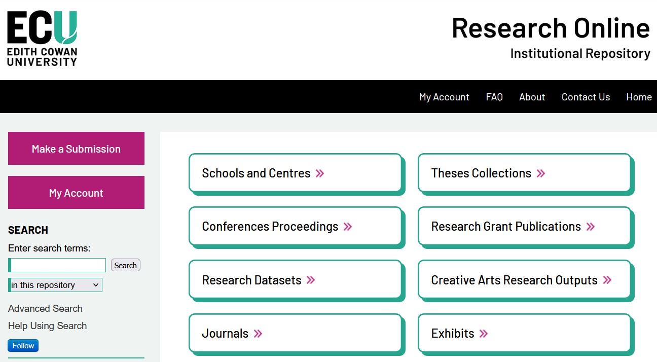This screenshot has height=362, width=657.
Task: Go to the FAQ page
Action: click(x=494, y=97)
